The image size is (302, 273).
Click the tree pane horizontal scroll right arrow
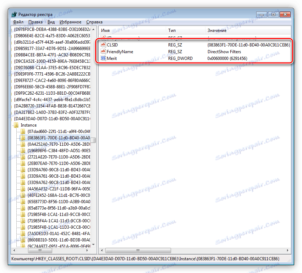coord(87,250)
